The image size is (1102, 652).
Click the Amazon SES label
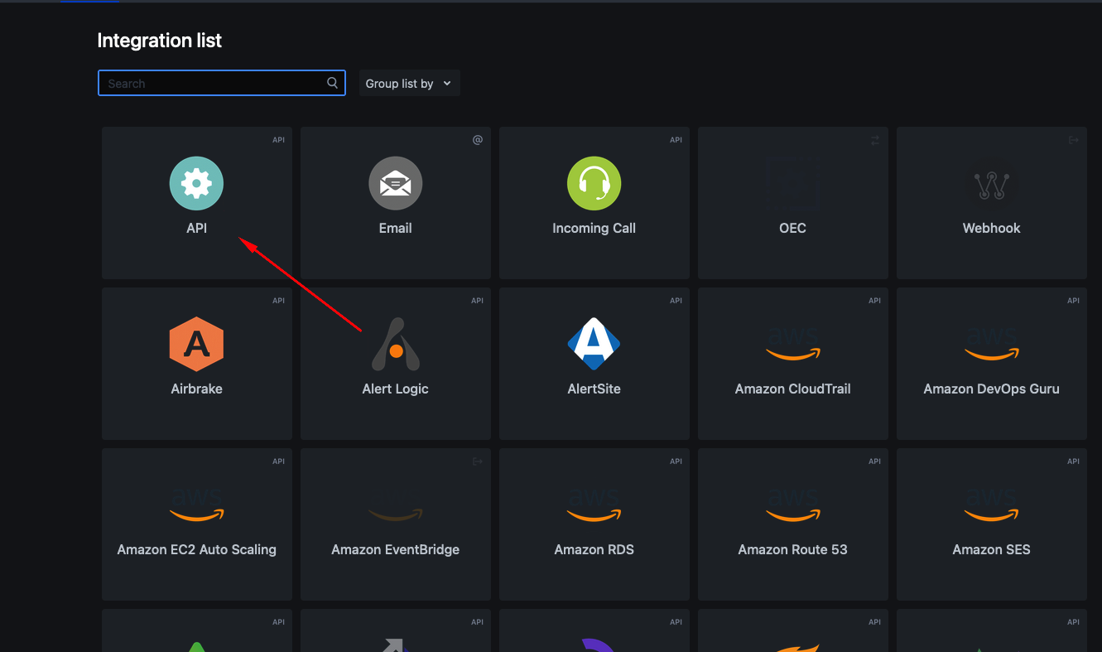[x=992, y=549]
